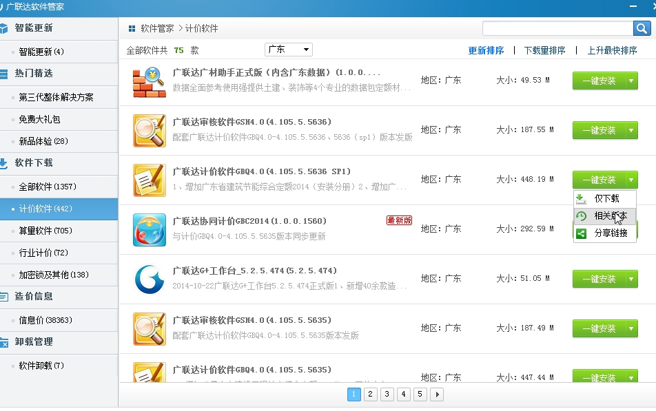Click the 广联达计价软件GBQ4.0 SP1 notepad icon
The width and height of the screenshot is (656, 411).
click(150, 180)
